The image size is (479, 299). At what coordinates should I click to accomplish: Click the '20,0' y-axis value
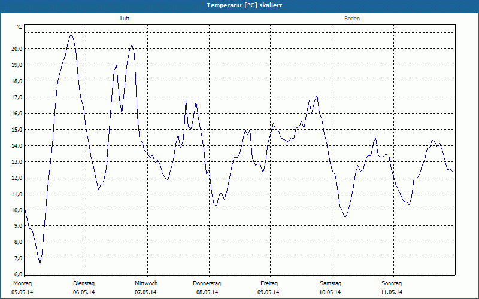[x=17, y=49]
